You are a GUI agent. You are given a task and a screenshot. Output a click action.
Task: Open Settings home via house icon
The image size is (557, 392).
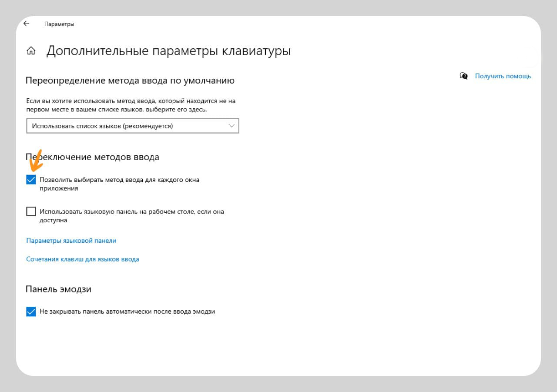point(31,51)
